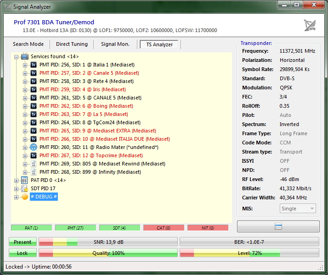Click the TV icon beside Iris
328x275 pixels.
point(34,89)
